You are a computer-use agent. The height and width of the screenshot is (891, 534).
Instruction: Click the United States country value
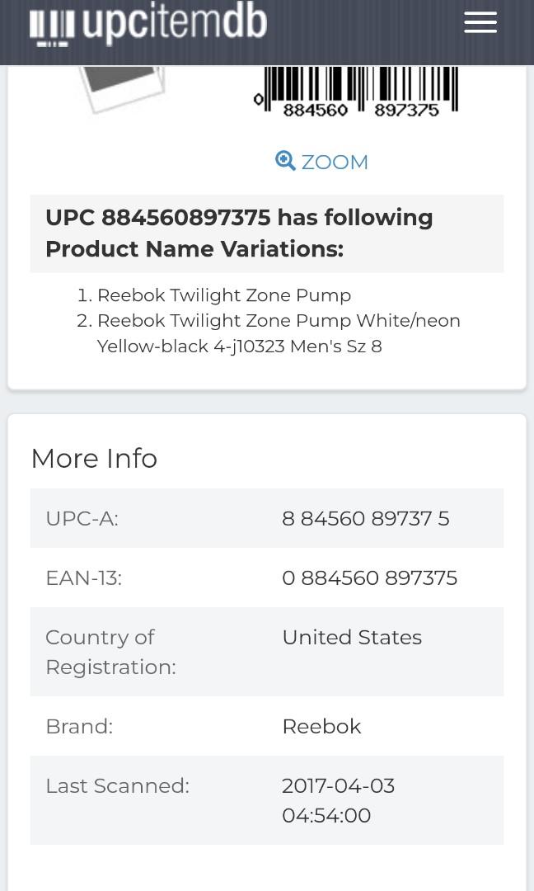(352, 637)
